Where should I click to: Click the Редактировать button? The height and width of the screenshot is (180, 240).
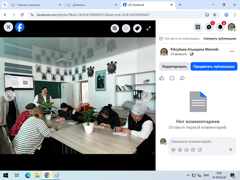coord(174,66)
